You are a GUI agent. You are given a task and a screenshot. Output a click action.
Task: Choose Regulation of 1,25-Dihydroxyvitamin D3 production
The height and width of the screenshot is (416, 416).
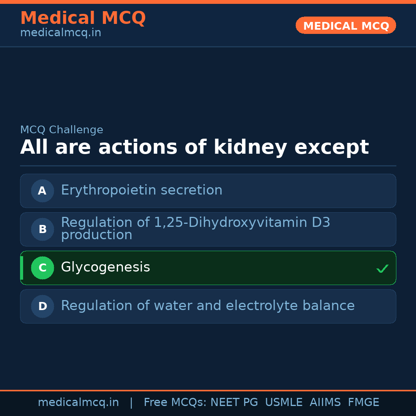pyautogui.click(x=195, y=229)
